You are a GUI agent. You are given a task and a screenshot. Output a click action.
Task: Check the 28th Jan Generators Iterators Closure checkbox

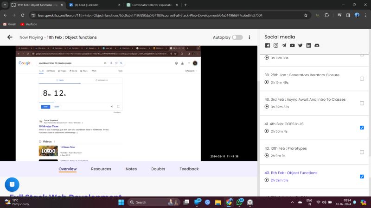[362, 79]
